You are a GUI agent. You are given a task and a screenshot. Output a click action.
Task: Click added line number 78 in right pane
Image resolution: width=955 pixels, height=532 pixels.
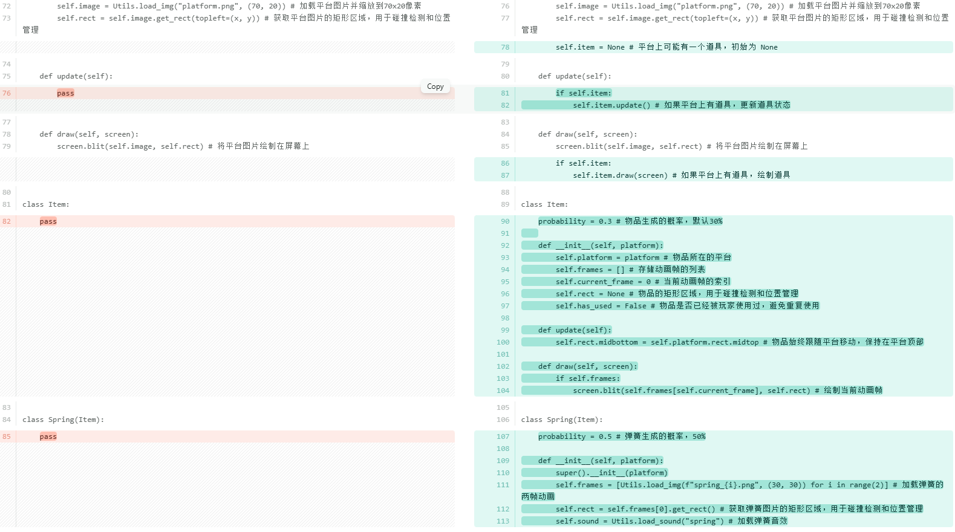click(x=505, y=47)
